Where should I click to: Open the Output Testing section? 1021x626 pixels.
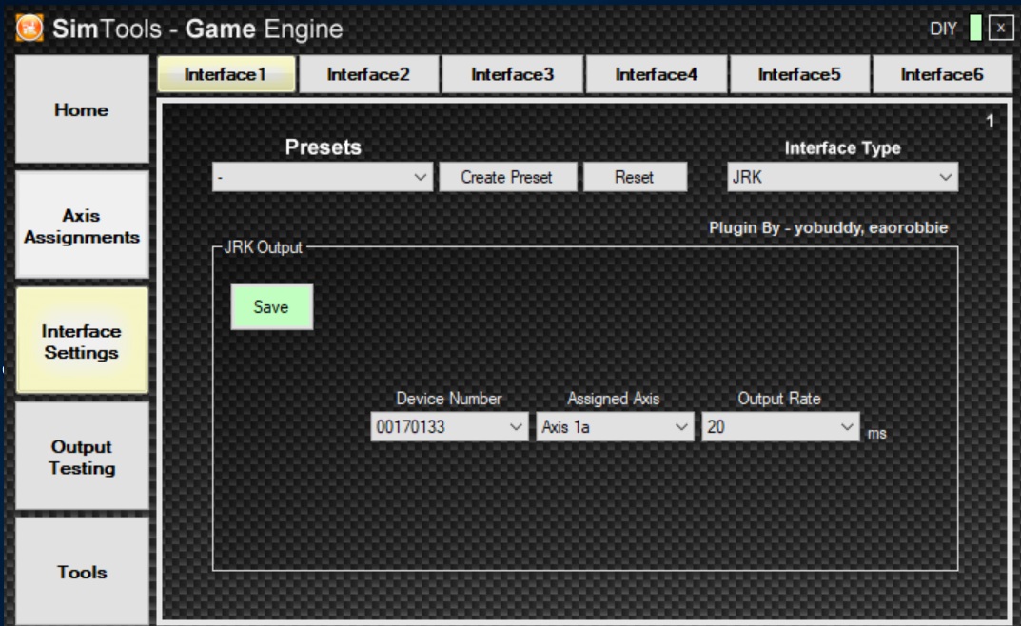point(82,458)
